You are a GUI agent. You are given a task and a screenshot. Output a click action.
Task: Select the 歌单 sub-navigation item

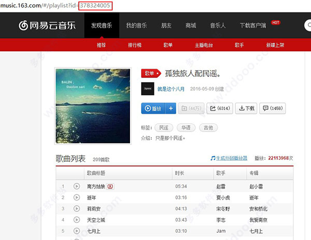point(168,45)
